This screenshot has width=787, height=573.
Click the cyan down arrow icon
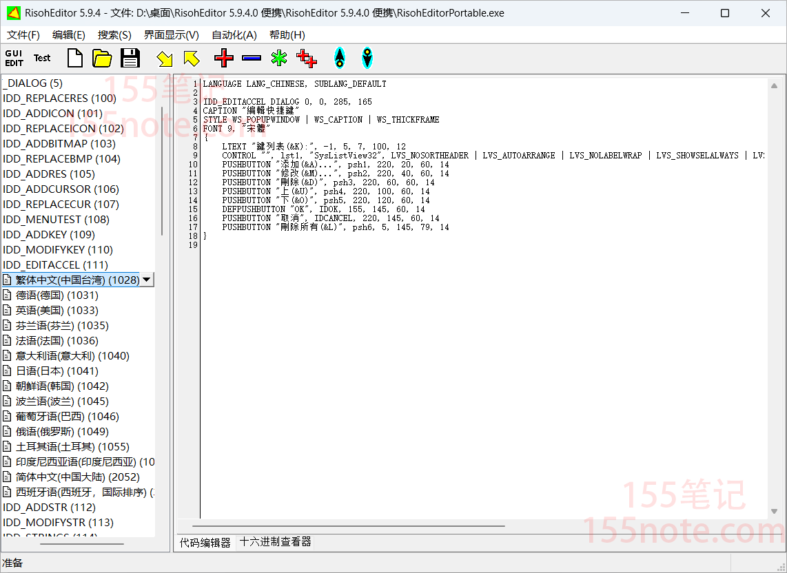(367, 59)
